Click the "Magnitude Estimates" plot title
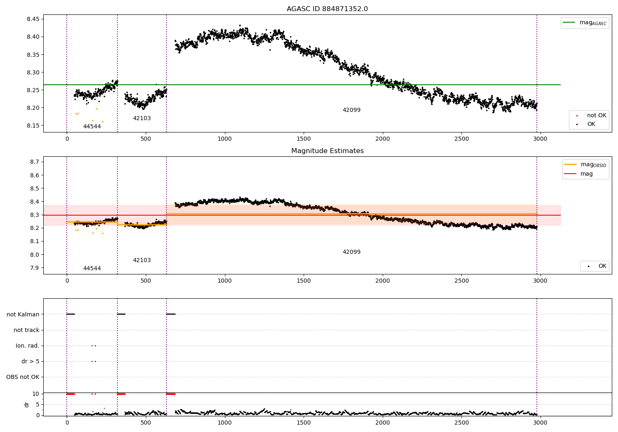The image size is (618, 432). point(327,151)
